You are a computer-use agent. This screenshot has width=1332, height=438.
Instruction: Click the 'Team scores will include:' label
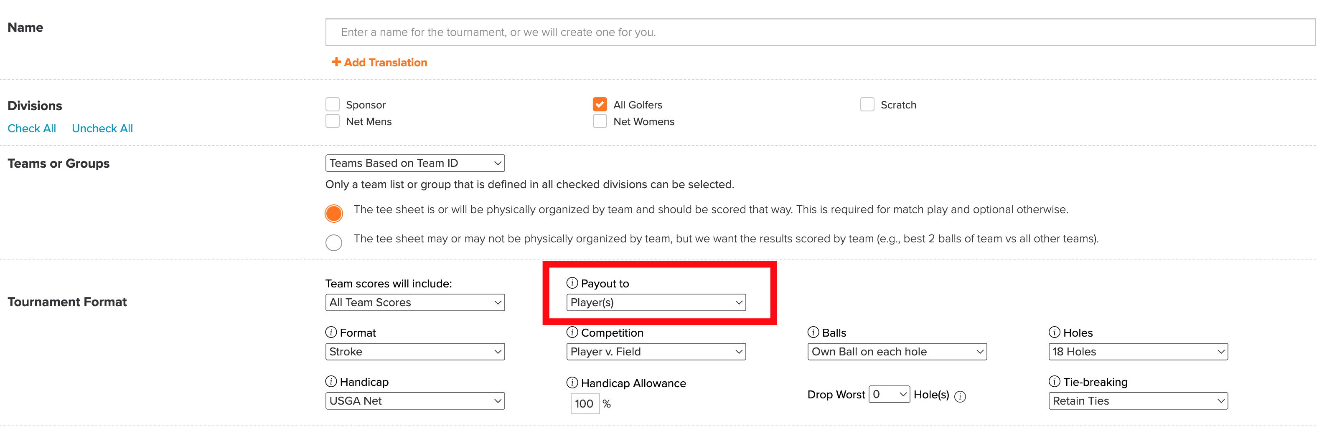[x=388, y=284]
